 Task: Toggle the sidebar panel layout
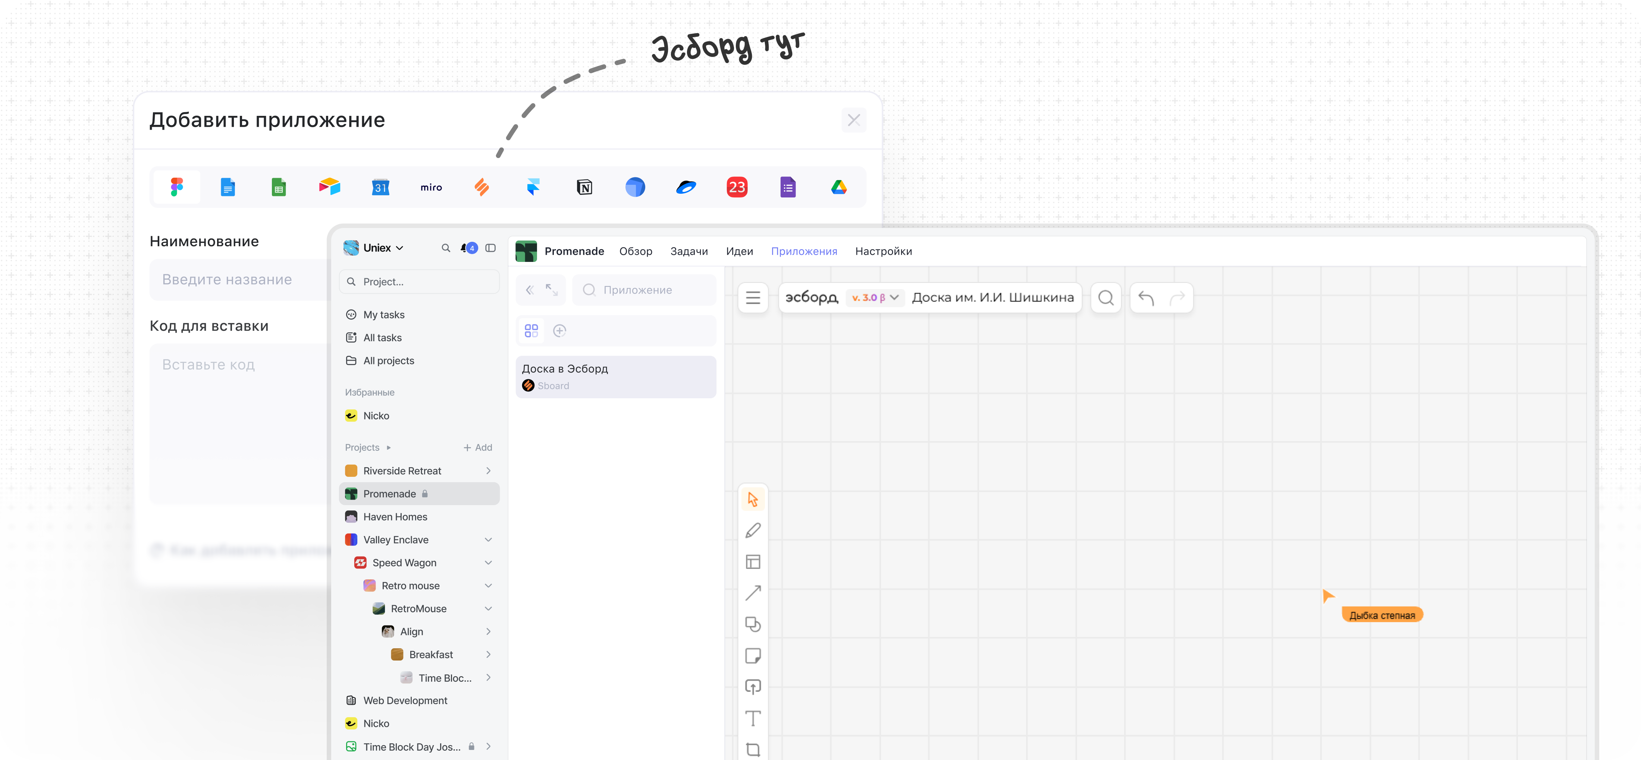pyautogui.click(x=490, y=248)
